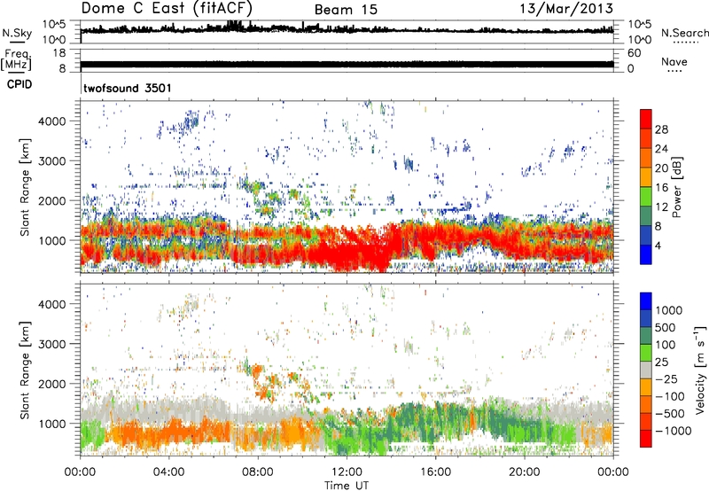Click the 'Dome C East (fitACF)' title
The image size is (709, 491).
(167, 8)
